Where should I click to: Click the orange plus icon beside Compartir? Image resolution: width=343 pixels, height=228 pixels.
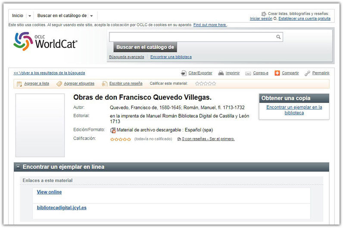pyautogui.click(x=277, y=73)
